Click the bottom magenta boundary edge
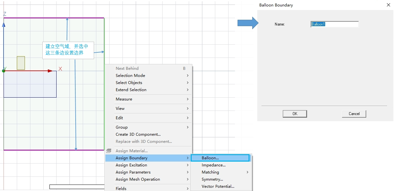 (x=54, y=150)
